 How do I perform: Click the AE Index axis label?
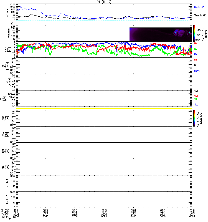(x=7, y=12)
